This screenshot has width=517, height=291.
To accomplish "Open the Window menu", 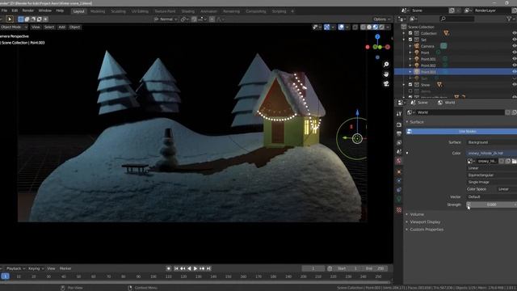I will 45,11.
